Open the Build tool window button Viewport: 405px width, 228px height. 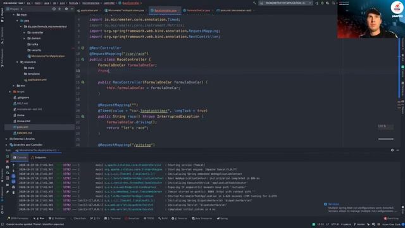pos(163,218)
